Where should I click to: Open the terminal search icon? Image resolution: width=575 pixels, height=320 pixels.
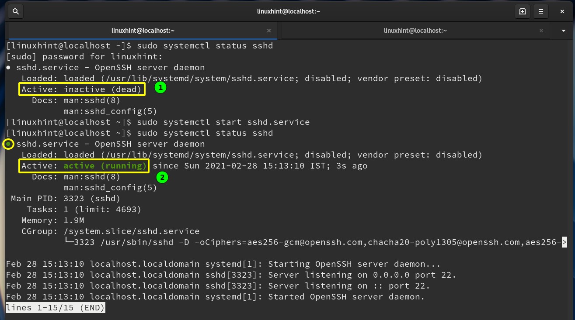click(x=15, y=12)
